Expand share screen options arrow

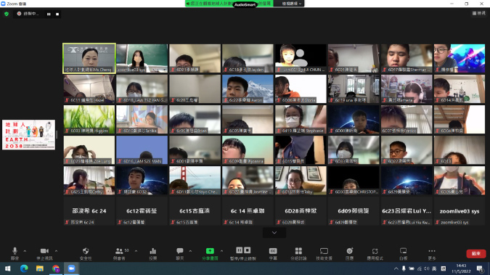(x=221, y=251)
